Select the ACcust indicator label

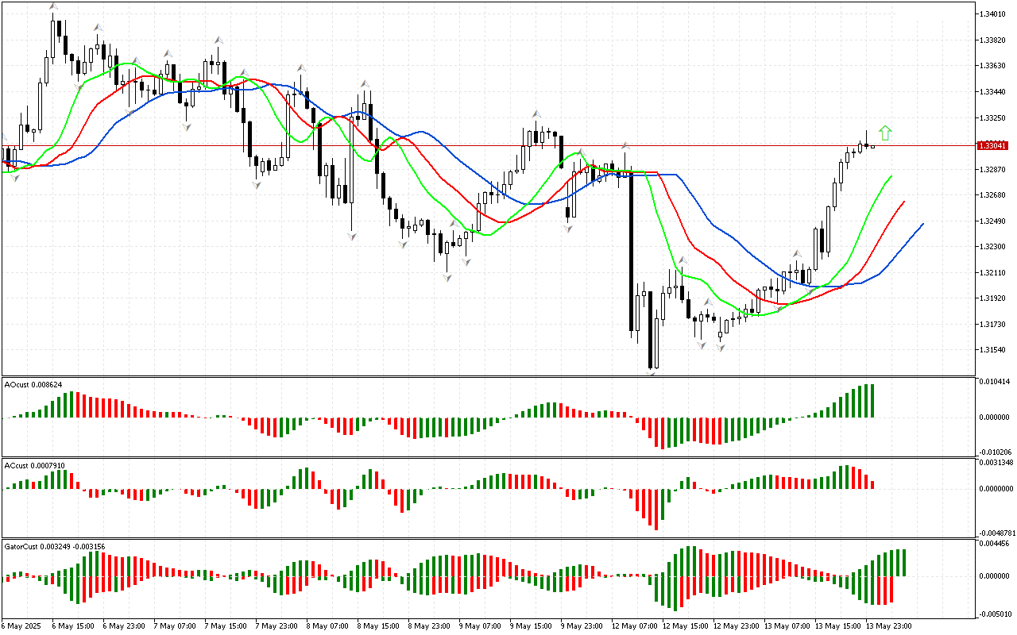point(28,465)
